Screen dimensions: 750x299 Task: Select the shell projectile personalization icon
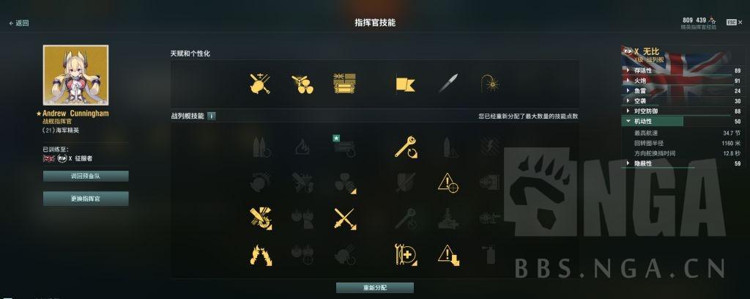pyautogui.click(x=448, y=84)
